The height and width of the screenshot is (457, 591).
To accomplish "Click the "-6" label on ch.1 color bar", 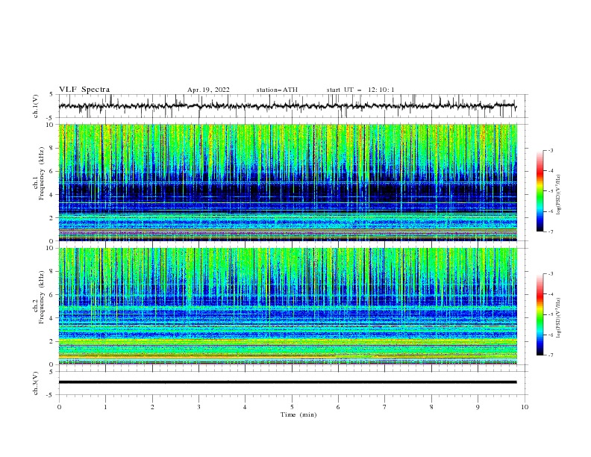I will point(551,211).
